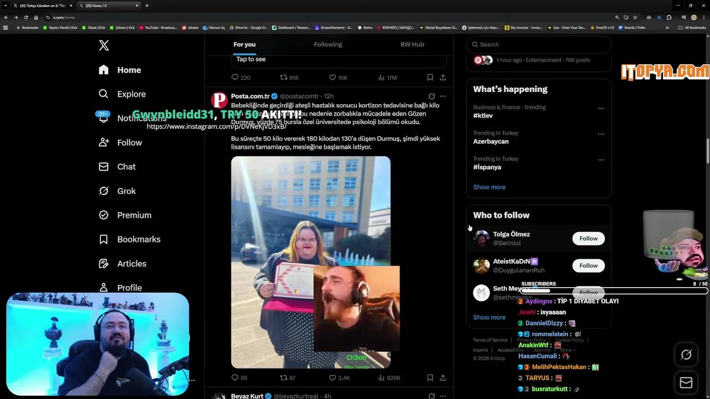This screenshot has width=710, height=399.
Task: Open Bookmarks in the sidebar
Action: point(129,239)
